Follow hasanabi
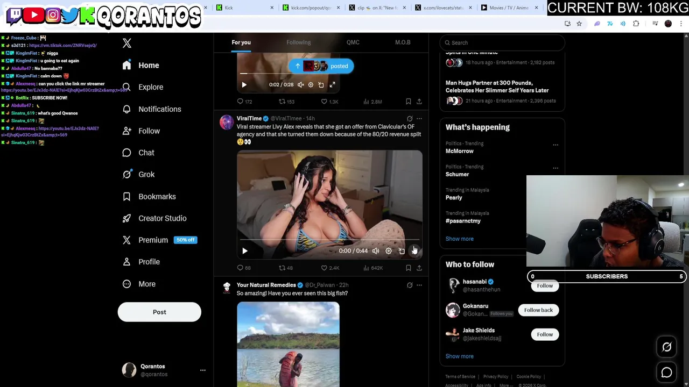The width and height of the screenshot is (689, 387). click(x=545, y=286)
